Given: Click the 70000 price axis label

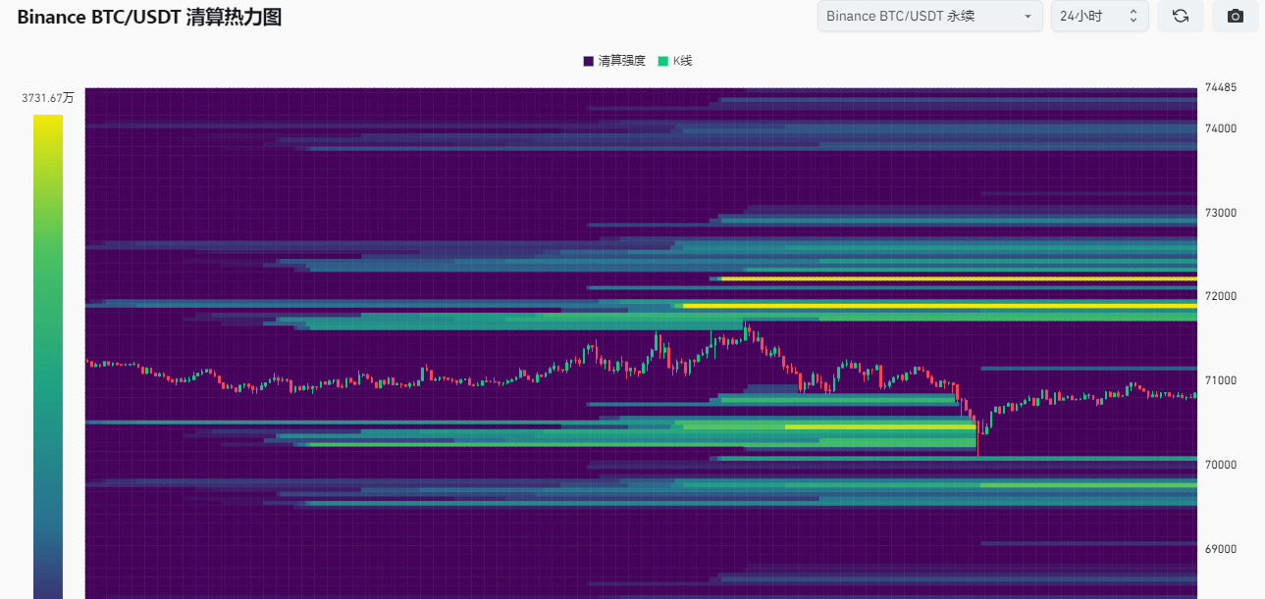Looking at the screenshot, I should (x=1221, y=465).
